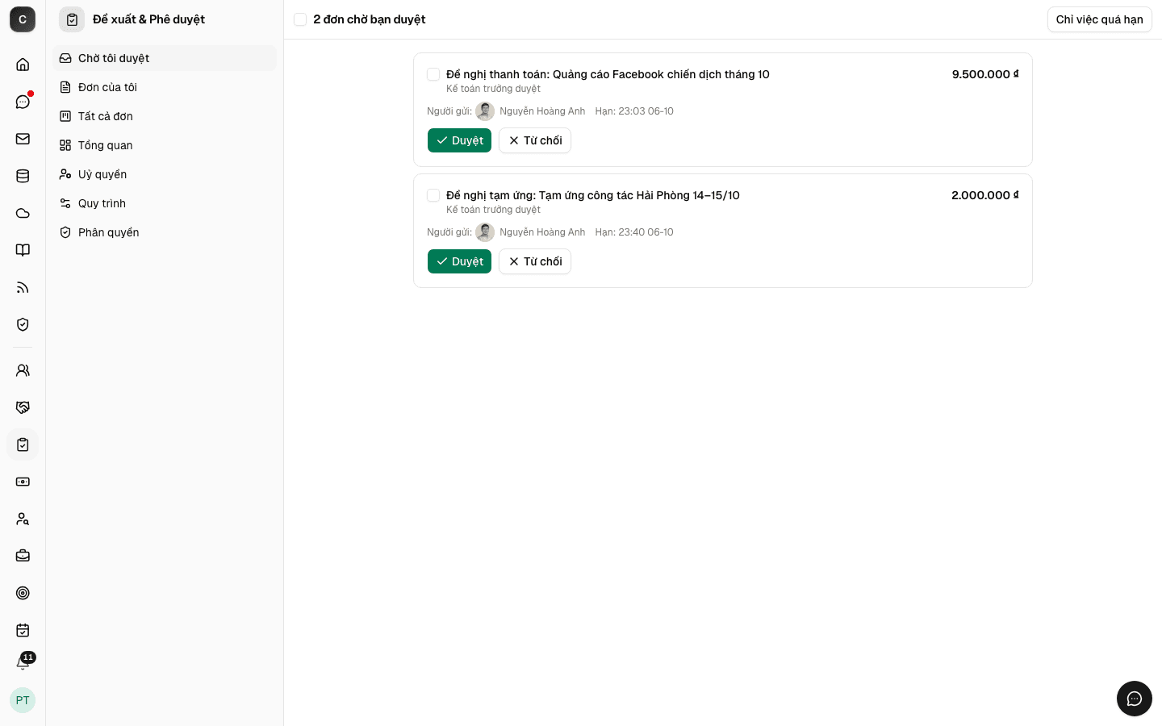This screenshot has height=726, width=1162.
Task: Open the person-search icon in the left rail
Action: (x=23, y=519)
